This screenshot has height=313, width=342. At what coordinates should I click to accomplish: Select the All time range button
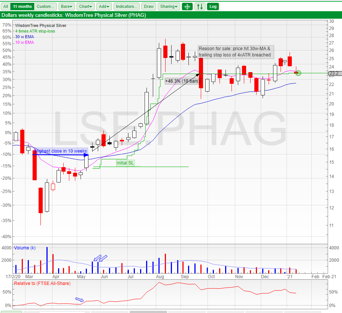coord(6,6)
